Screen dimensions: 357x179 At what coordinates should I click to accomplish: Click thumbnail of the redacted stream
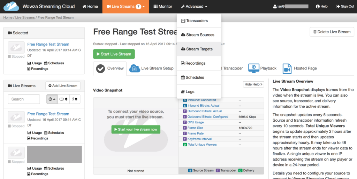tap(16, 153)
